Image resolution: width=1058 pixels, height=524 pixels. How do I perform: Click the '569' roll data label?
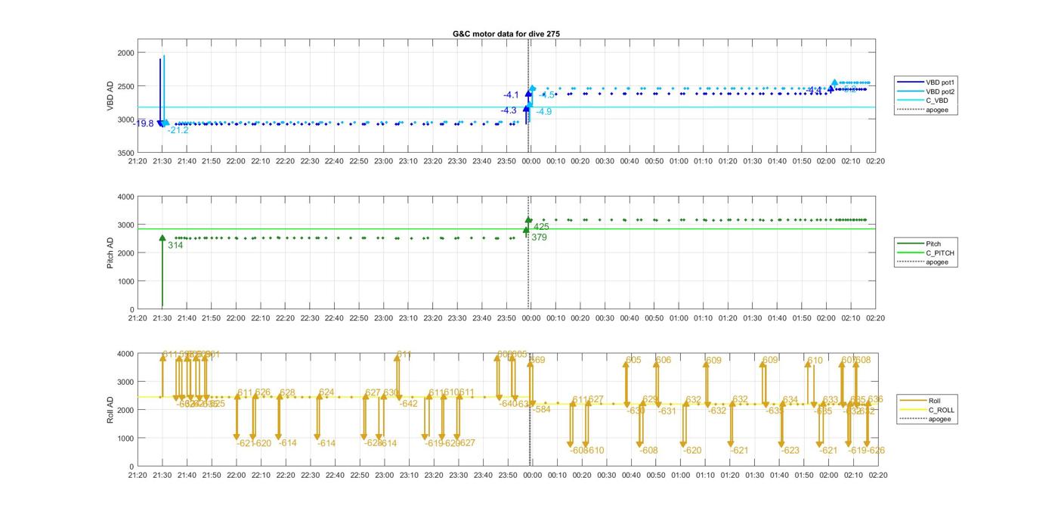[537, 360]
